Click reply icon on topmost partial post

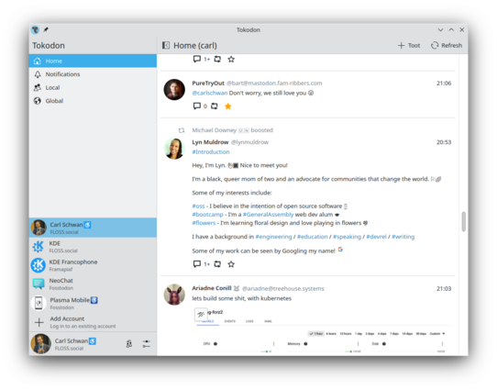pyautogui.click(x=197, y=59)
